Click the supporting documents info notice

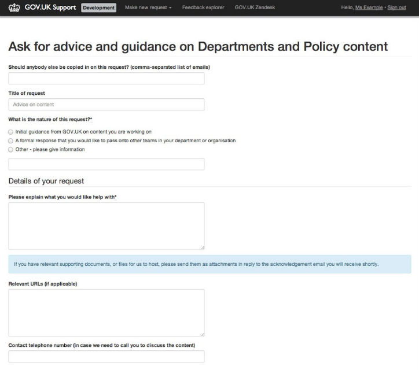pos(209,264)
